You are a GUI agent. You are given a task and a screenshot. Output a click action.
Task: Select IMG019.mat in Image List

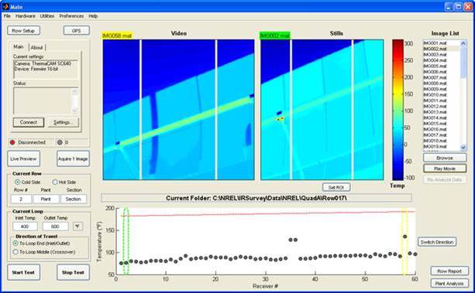click(x=435, y=146)
